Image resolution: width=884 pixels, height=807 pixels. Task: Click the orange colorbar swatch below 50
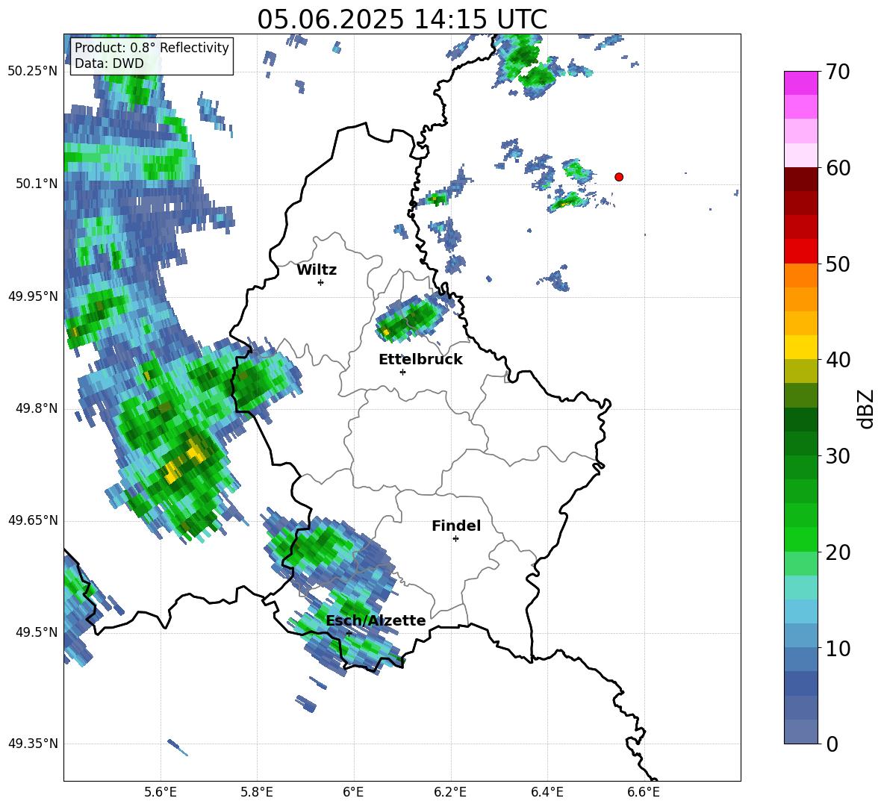click(800, 275)
